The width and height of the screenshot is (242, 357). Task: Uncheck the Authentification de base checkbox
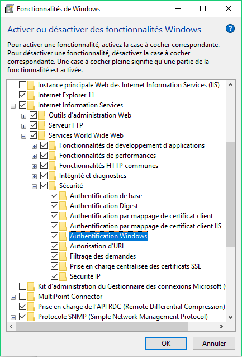[54, 196]
